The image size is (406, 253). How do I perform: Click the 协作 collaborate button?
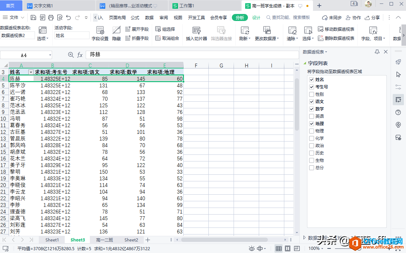click(354, 17)
